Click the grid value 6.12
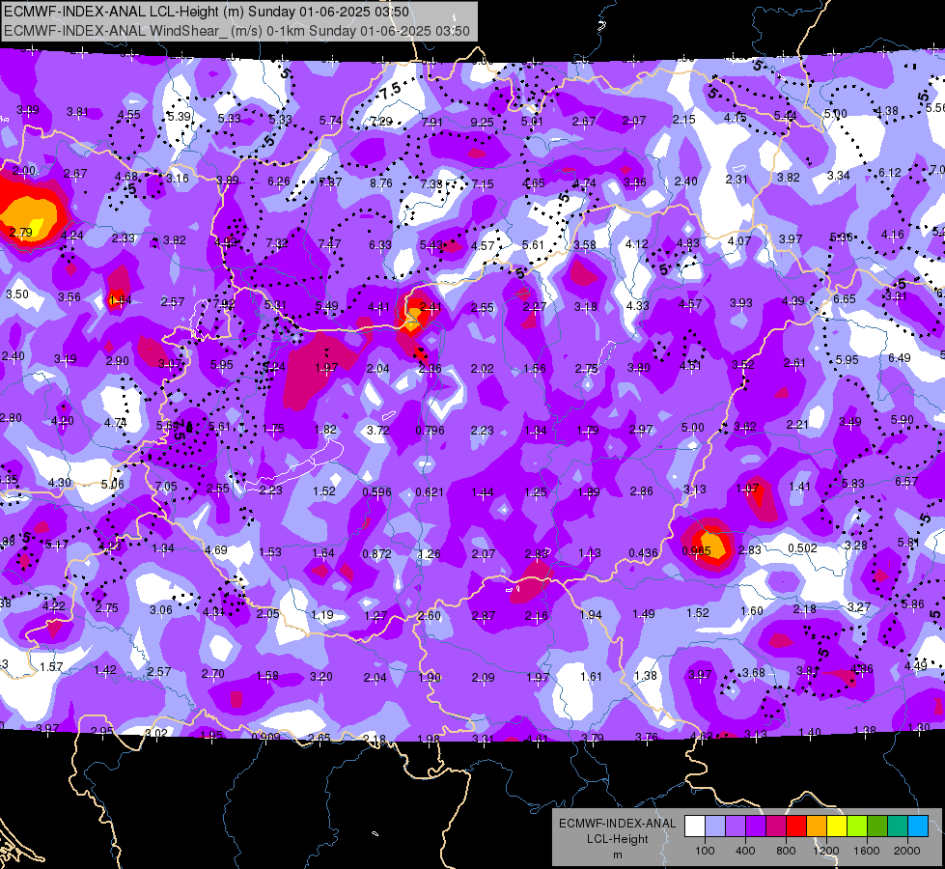This screenshot has width=945, height=869. [890, 173]
